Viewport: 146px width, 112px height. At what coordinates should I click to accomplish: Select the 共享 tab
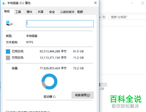pos(42,12)
